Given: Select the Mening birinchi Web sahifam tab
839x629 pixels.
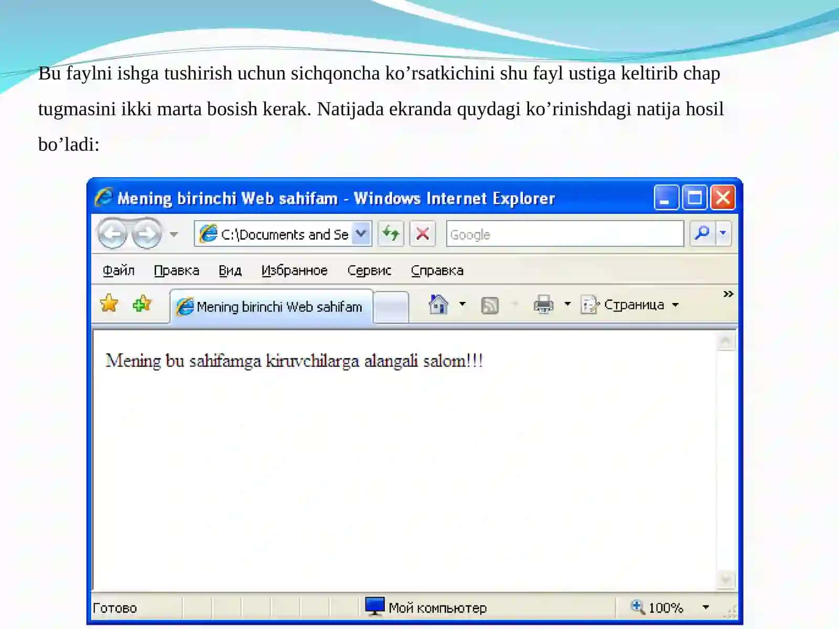Looking at the screenshot, I should tap(272, 307).
